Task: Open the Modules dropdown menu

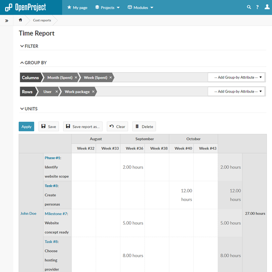Action: 141,7
